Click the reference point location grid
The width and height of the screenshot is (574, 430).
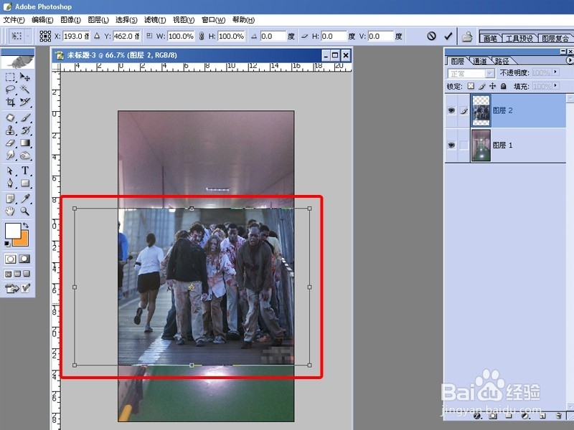(45, 36)
